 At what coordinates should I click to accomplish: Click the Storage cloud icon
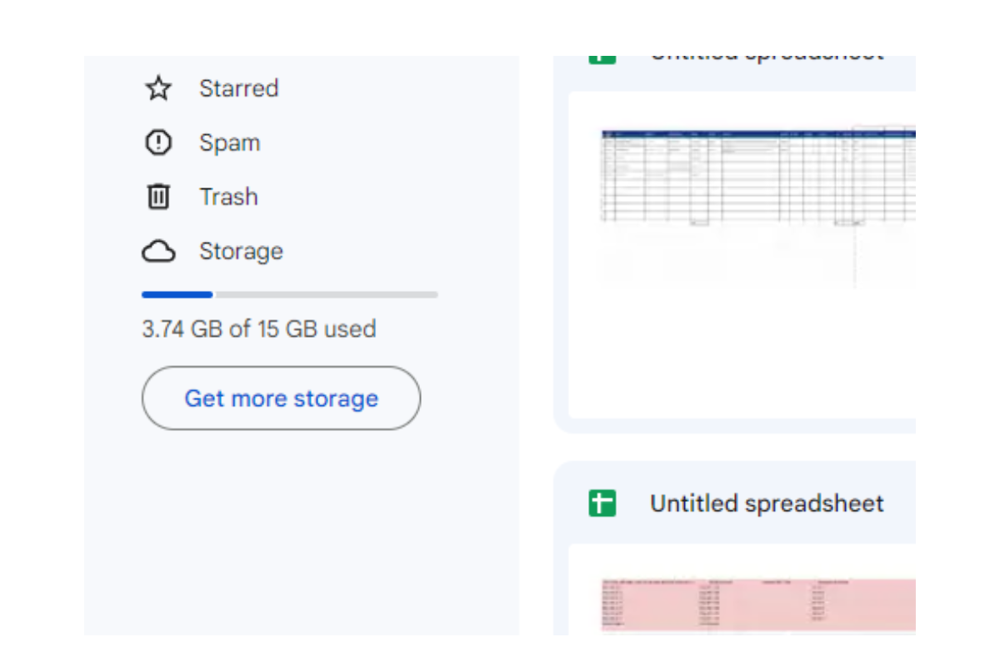(158, 251)
